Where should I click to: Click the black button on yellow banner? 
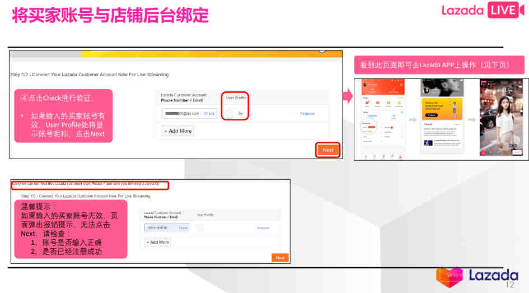(431, 115)
